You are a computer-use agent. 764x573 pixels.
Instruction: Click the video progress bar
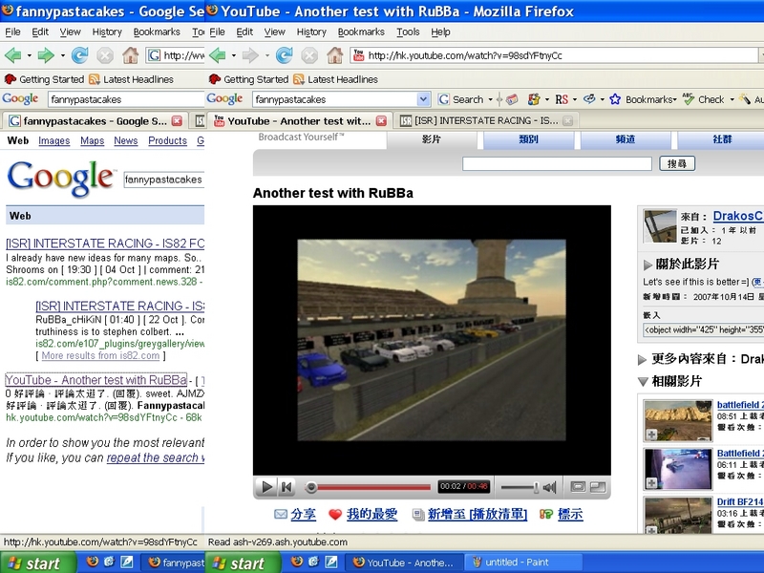[x=368, y=487]
